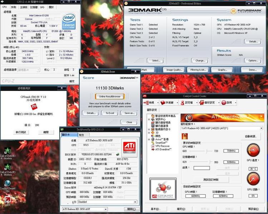Click the 說明 help icon in Catalyst toolbar
268x214 pixels.
pos(224,103)
